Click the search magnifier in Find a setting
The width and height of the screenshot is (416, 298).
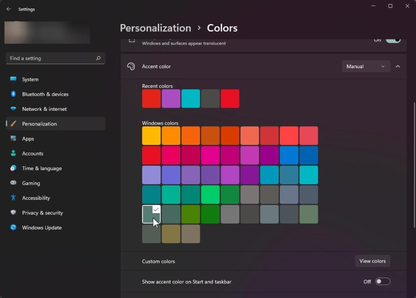point(98,58)
